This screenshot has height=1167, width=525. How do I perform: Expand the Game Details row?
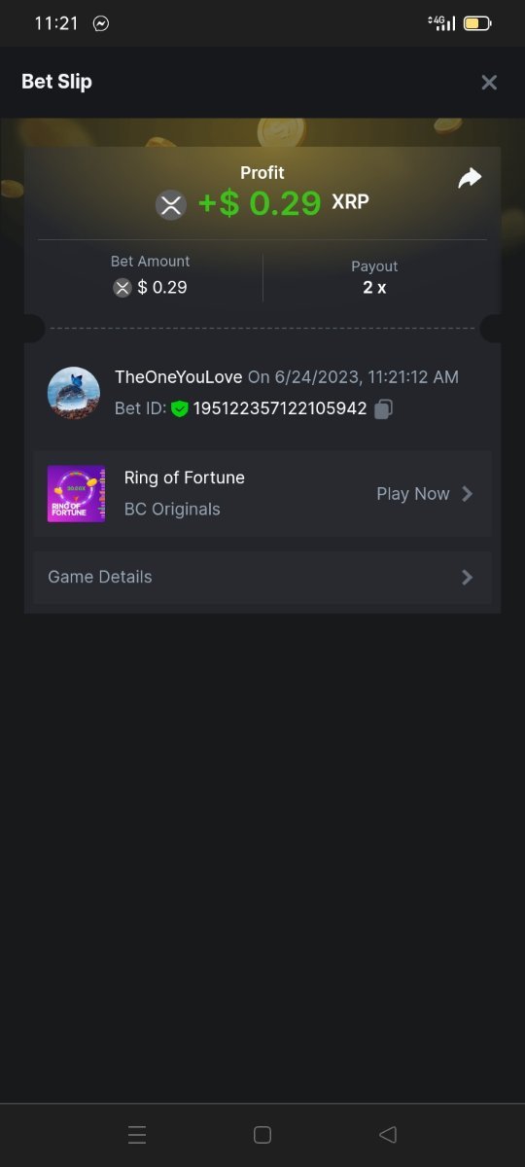pos(262,577)
